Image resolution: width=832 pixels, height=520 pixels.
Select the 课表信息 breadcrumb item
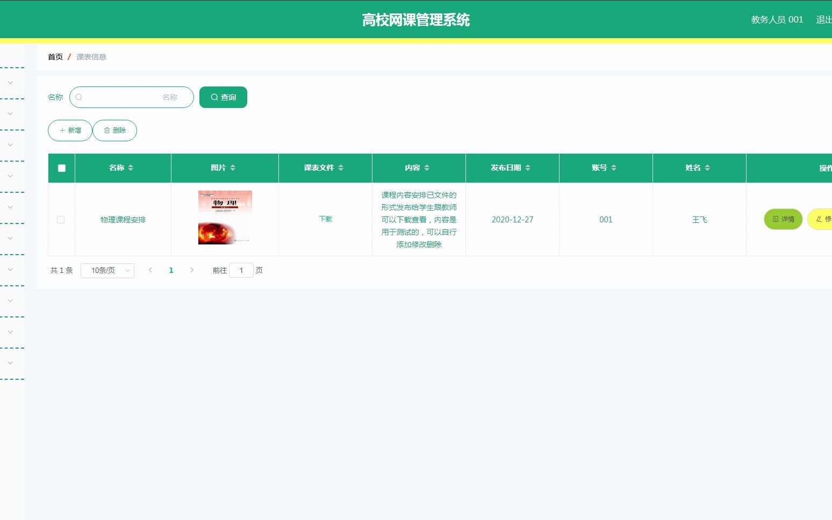point(91,56)
